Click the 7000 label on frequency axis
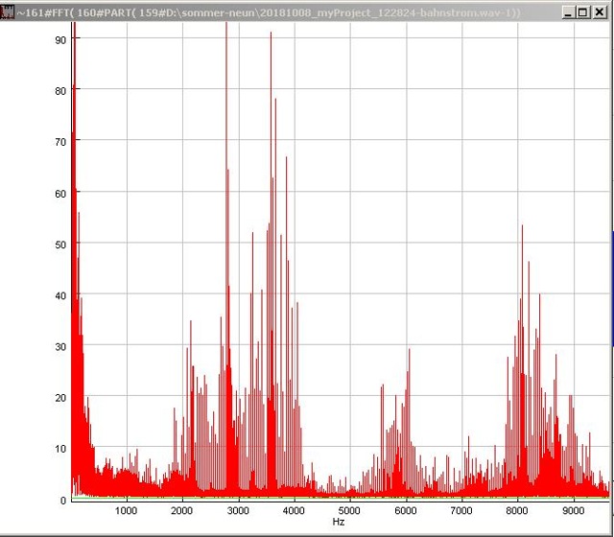 click(x=460, y=511)
